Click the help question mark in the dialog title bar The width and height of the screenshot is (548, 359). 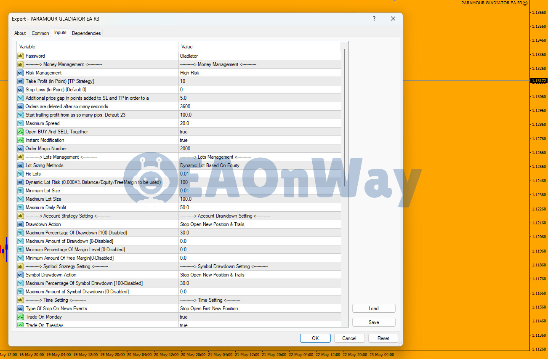pos(374,19)
